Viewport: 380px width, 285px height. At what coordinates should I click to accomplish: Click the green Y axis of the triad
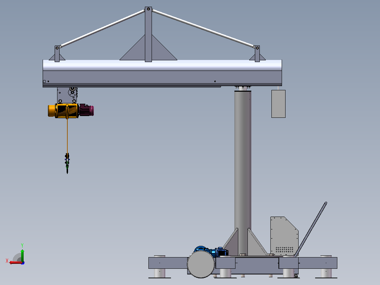(x=22, y=255)
